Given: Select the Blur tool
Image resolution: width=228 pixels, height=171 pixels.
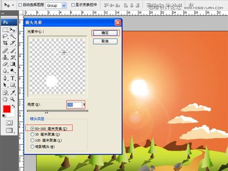Looking at the screenshot, I should [x=5, y=70].
